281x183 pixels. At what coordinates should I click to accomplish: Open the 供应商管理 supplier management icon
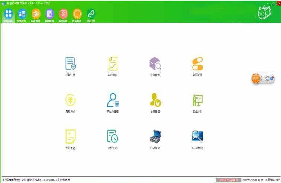[x=113, y=100]
